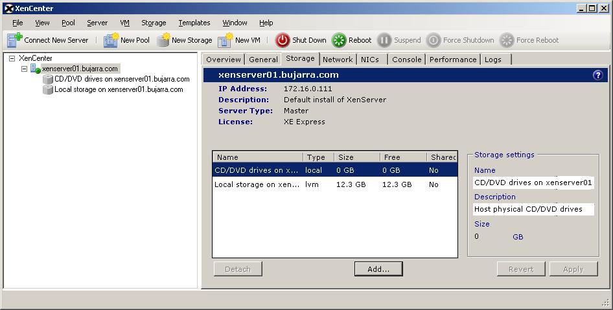Click the storage Name input field
The width and height of the screenshot is (613, 310).
click(x=534, y=183)
